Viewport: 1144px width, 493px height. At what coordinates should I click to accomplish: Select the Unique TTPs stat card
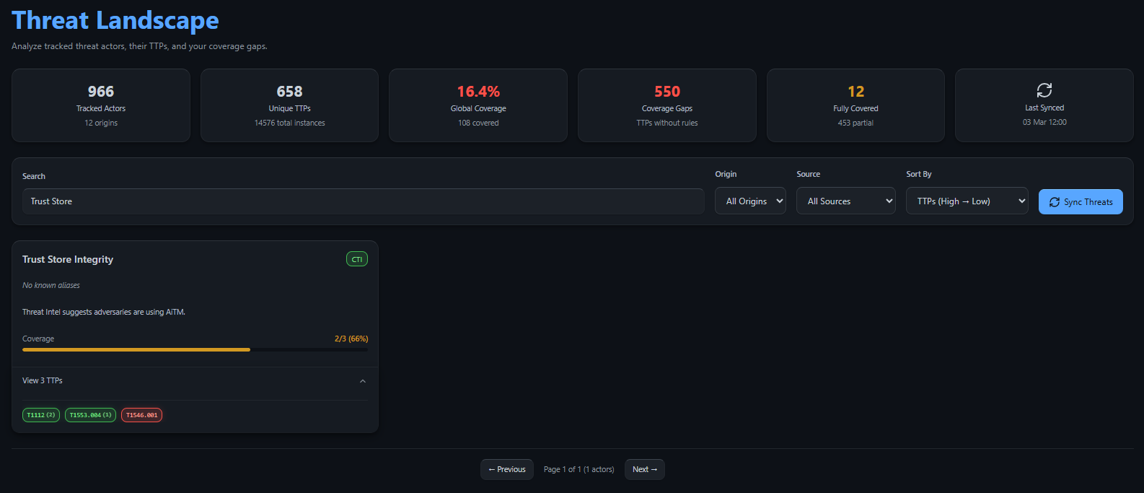(x=289, y=105)
